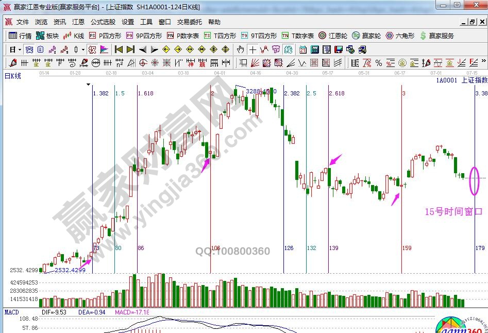Toggle the pressed chart overlay button in toolbar
The width and height of the screenshot is (488, 333).
tap(29, 49)
